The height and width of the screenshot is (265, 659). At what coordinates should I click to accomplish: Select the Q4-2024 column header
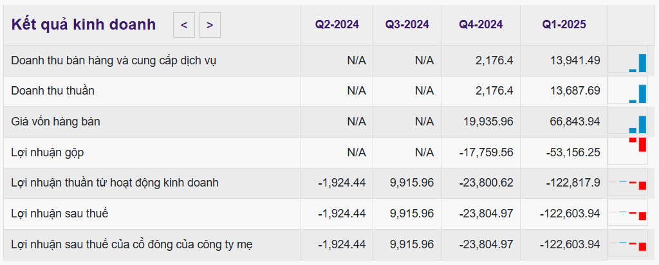(480, 24)
